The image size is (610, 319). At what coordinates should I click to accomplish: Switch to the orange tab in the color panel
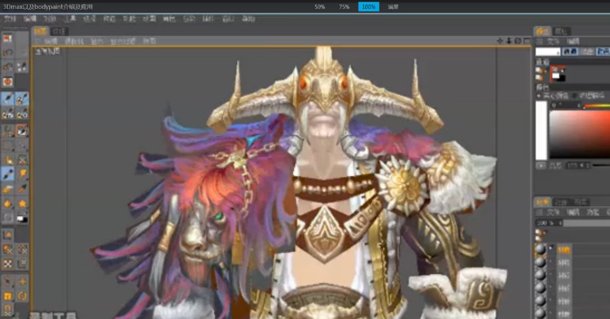(x=542, y=31)
